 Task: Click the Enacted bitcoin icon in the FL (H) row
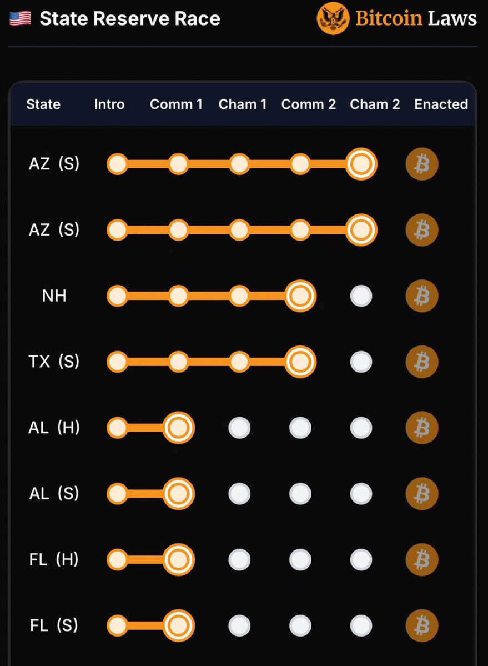click(422, 559)
